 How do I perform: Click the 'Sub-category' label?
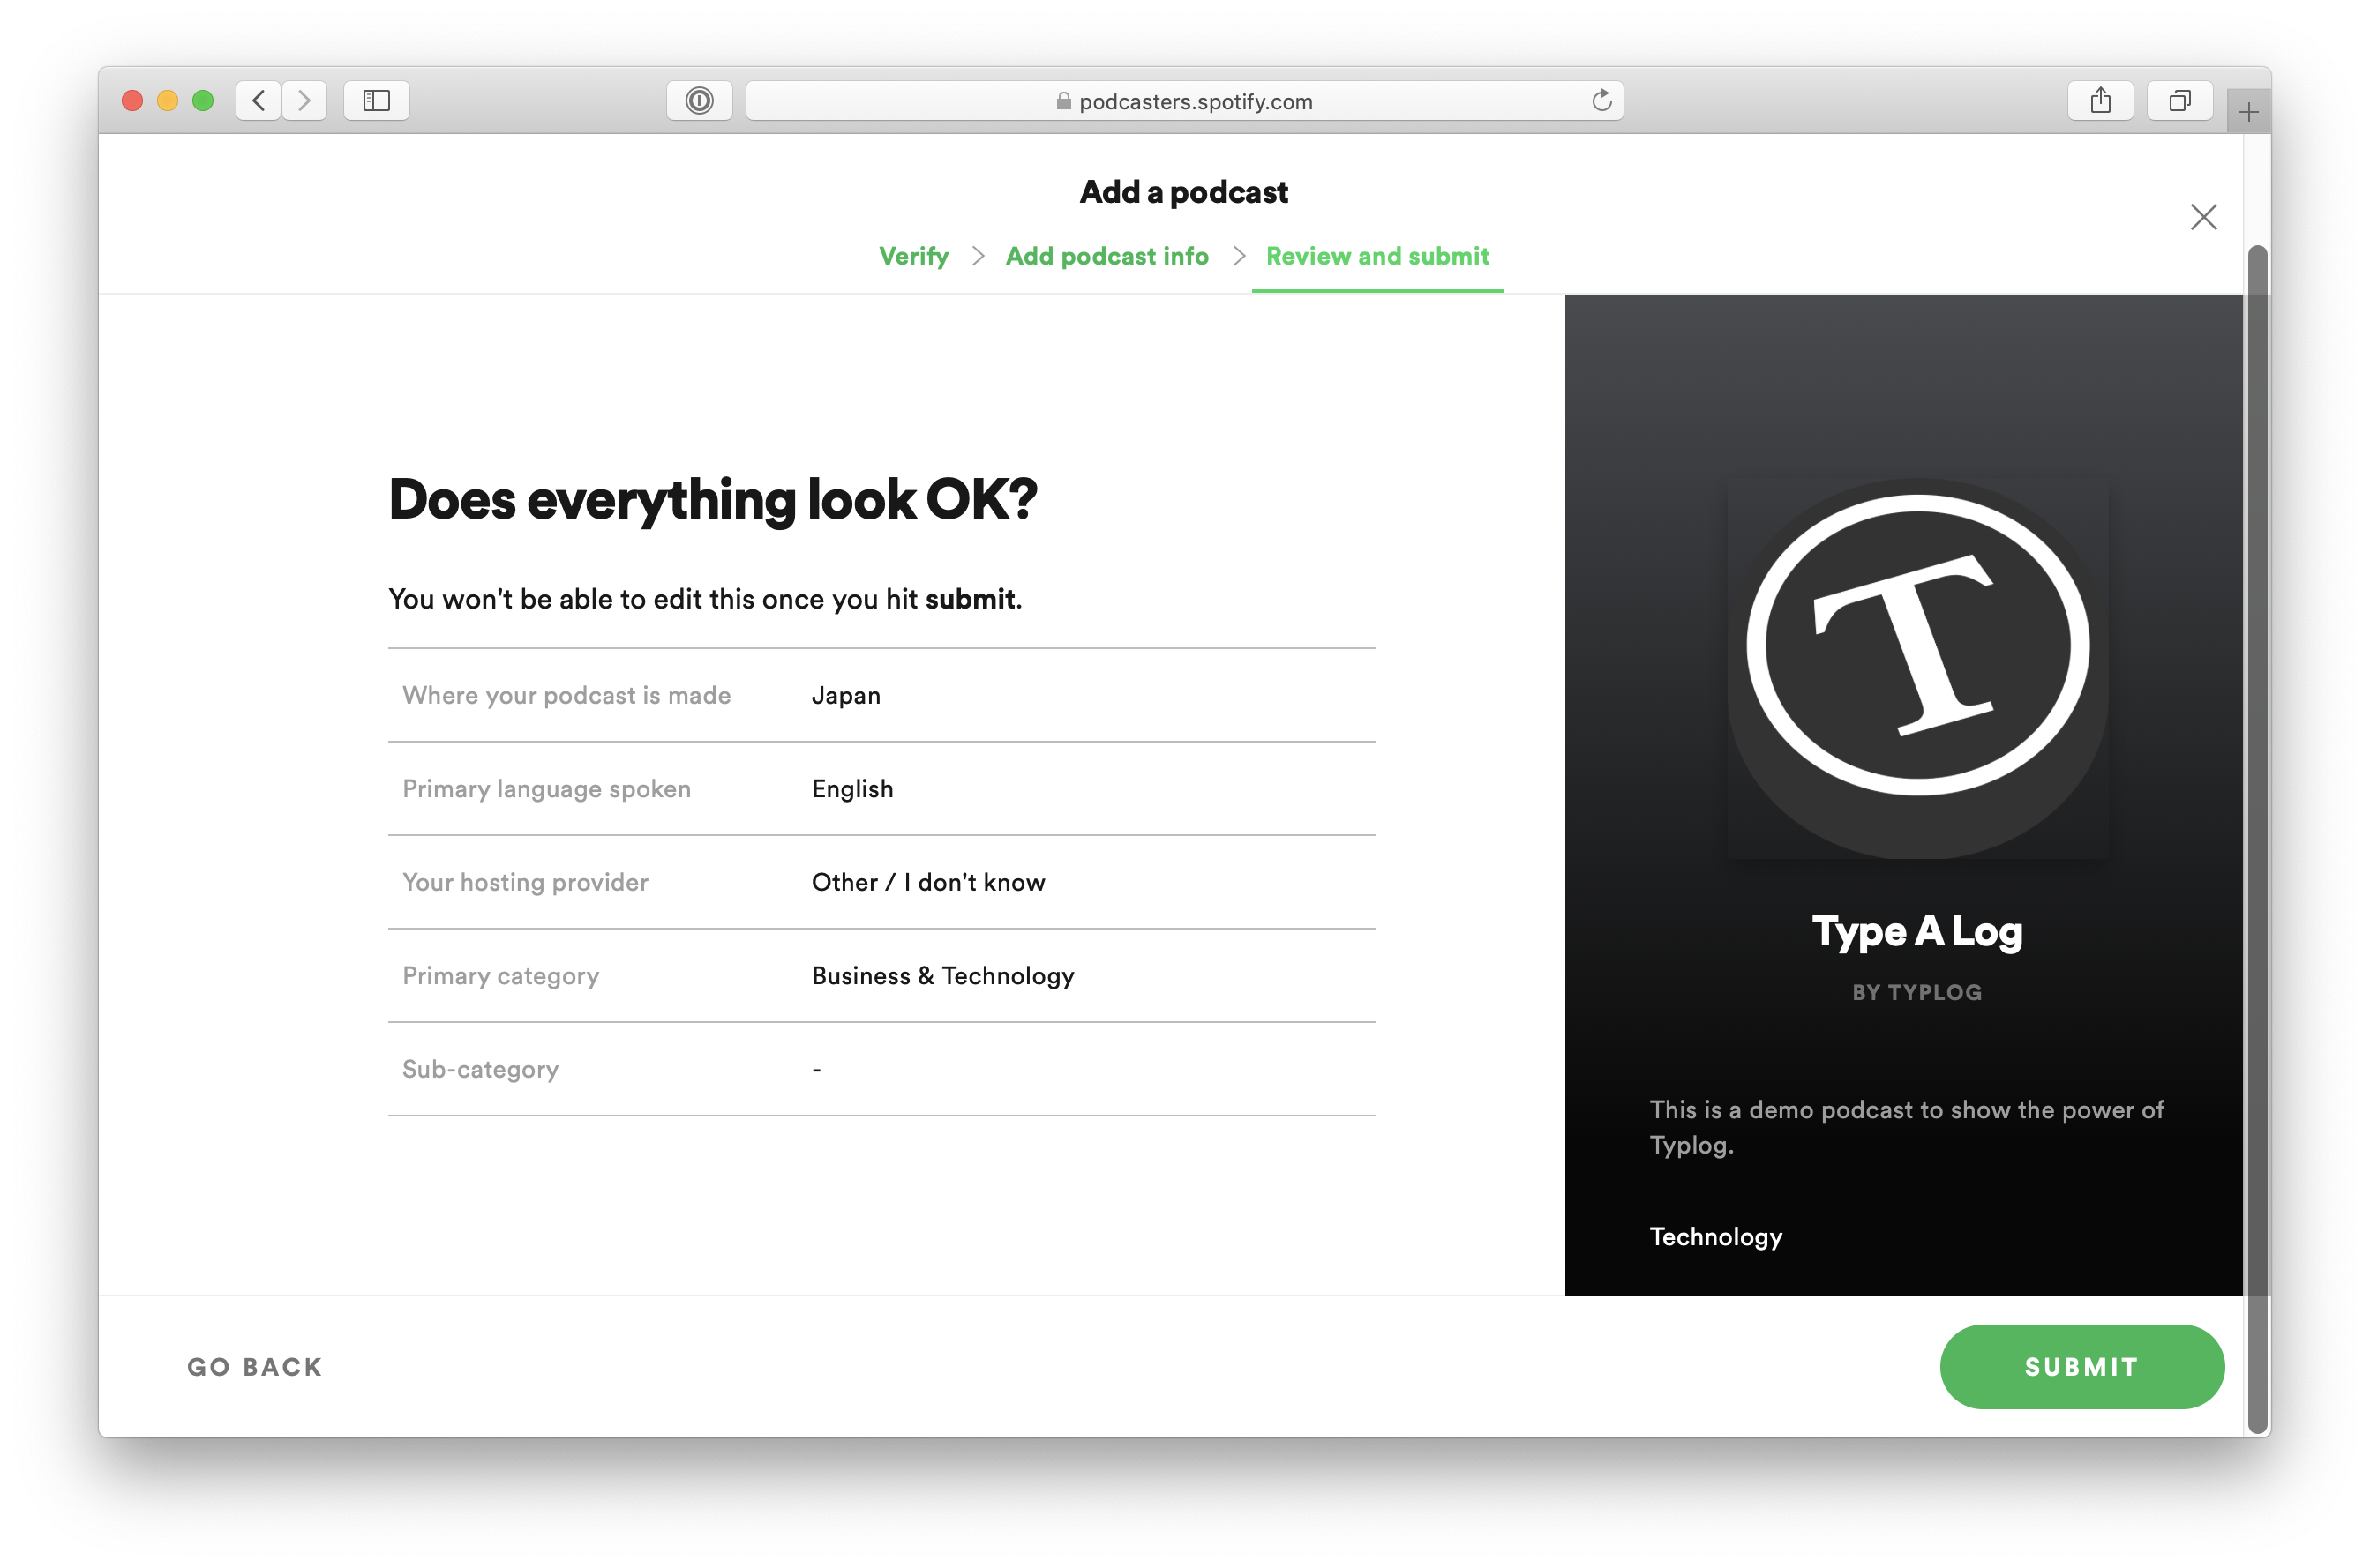point(480,1069)
